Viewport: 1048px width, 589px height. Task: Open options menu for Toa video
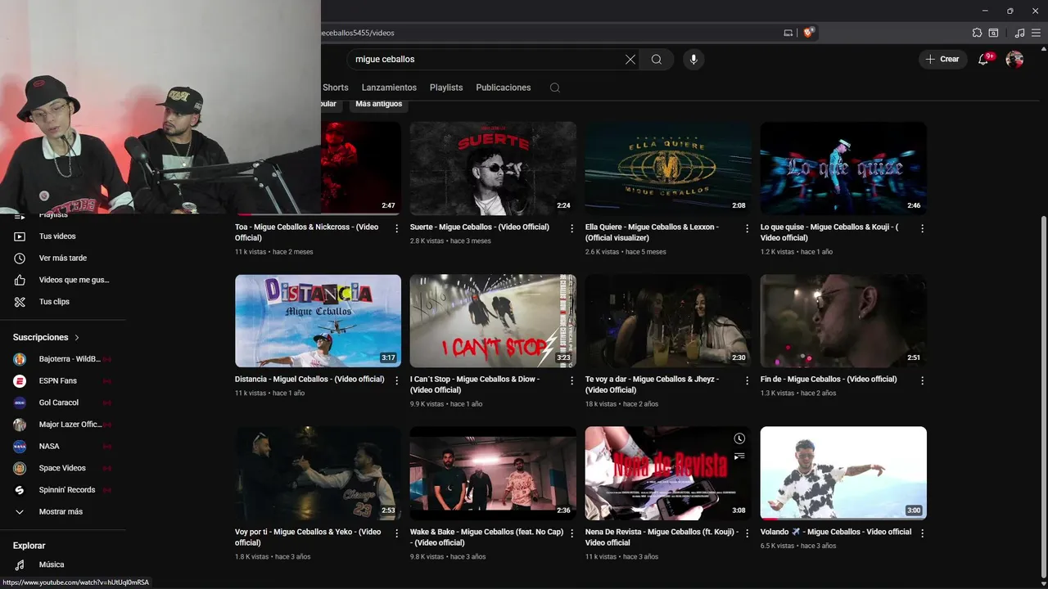coord(397,229)
